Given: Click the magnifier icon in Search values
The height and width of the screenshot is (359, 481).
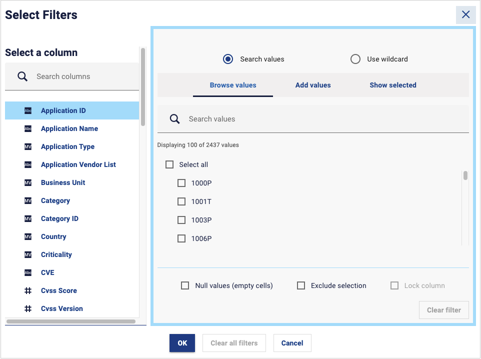Looking at the screenshot, I should click(175, 119).
